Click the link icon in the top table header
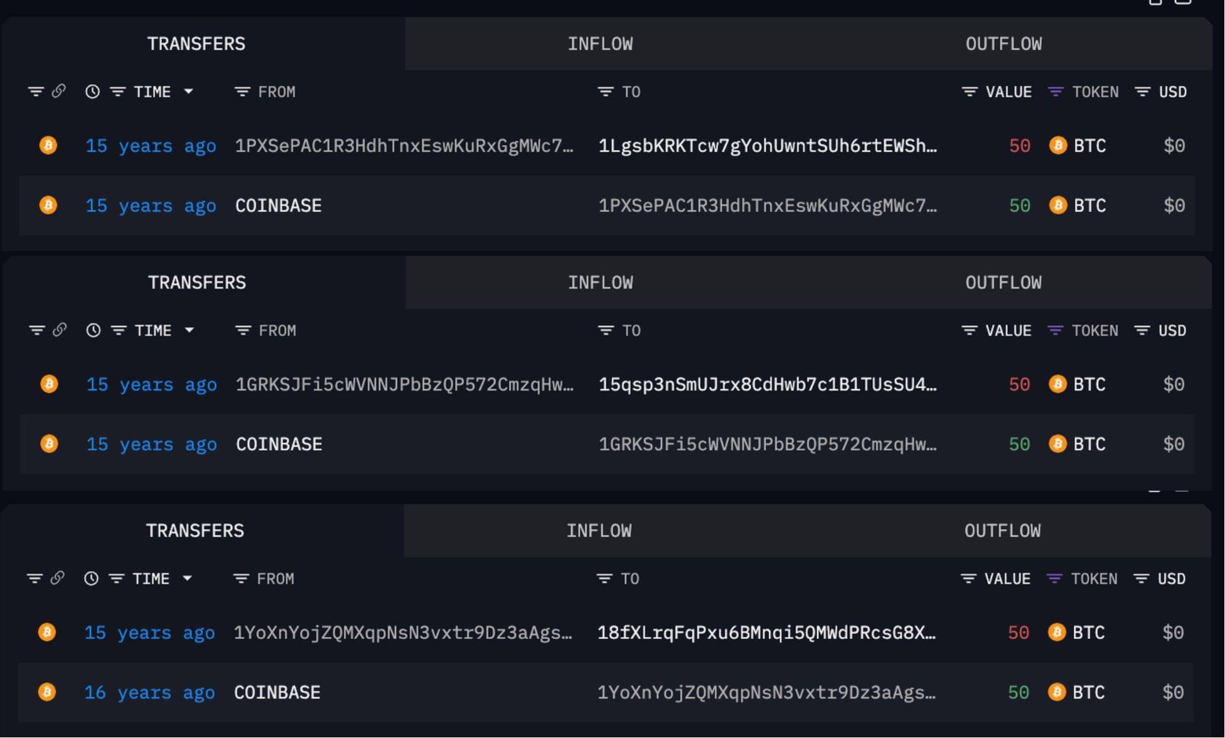 pyautogui.click(x=58, y=92)
